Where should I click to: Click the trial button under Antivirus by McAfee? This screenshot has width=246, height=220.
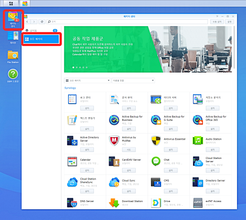[x=129, y=150]
